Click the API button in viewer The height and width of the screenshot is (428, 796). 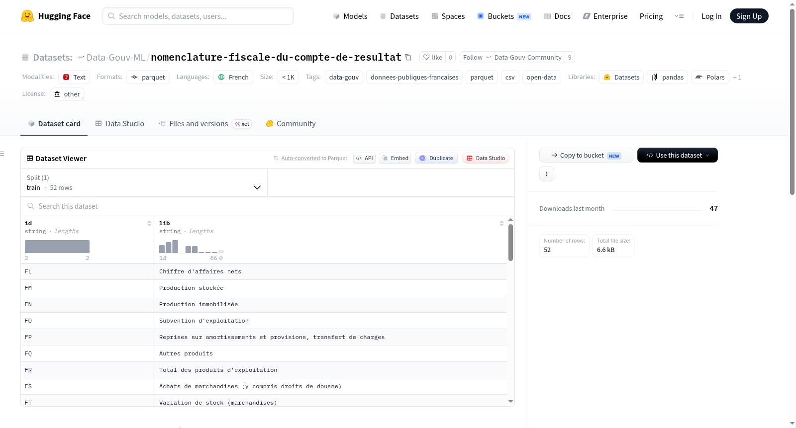click(364, 158)
